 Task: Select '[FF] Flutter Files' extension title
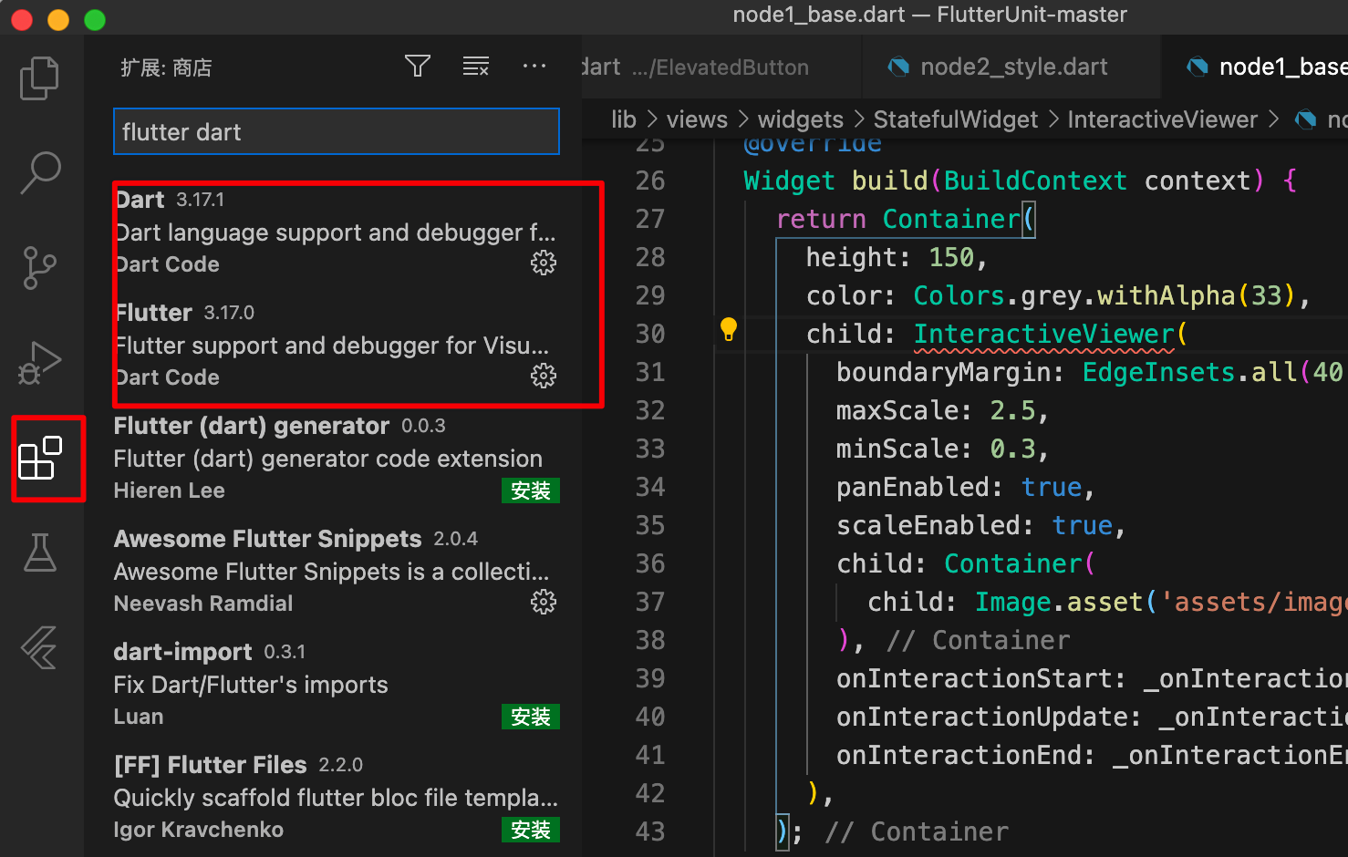click(210, 765)
